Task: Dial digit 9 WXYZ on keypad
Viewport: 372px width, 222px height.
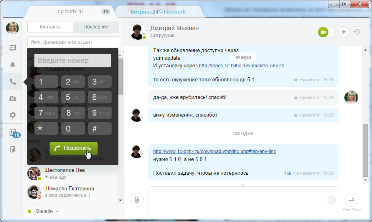Action: (100, 113)
